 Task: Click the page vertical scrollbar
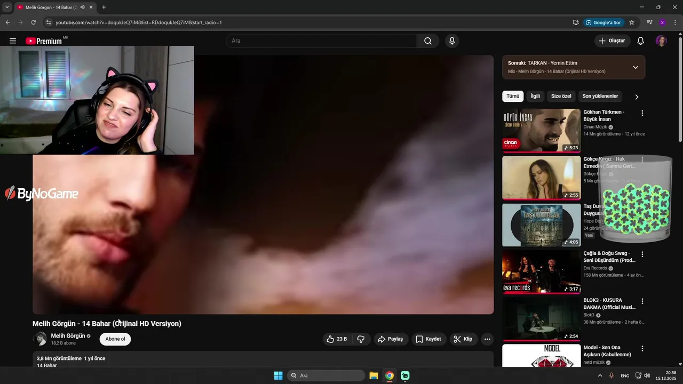pyautogui.click(x=680, y=89)
